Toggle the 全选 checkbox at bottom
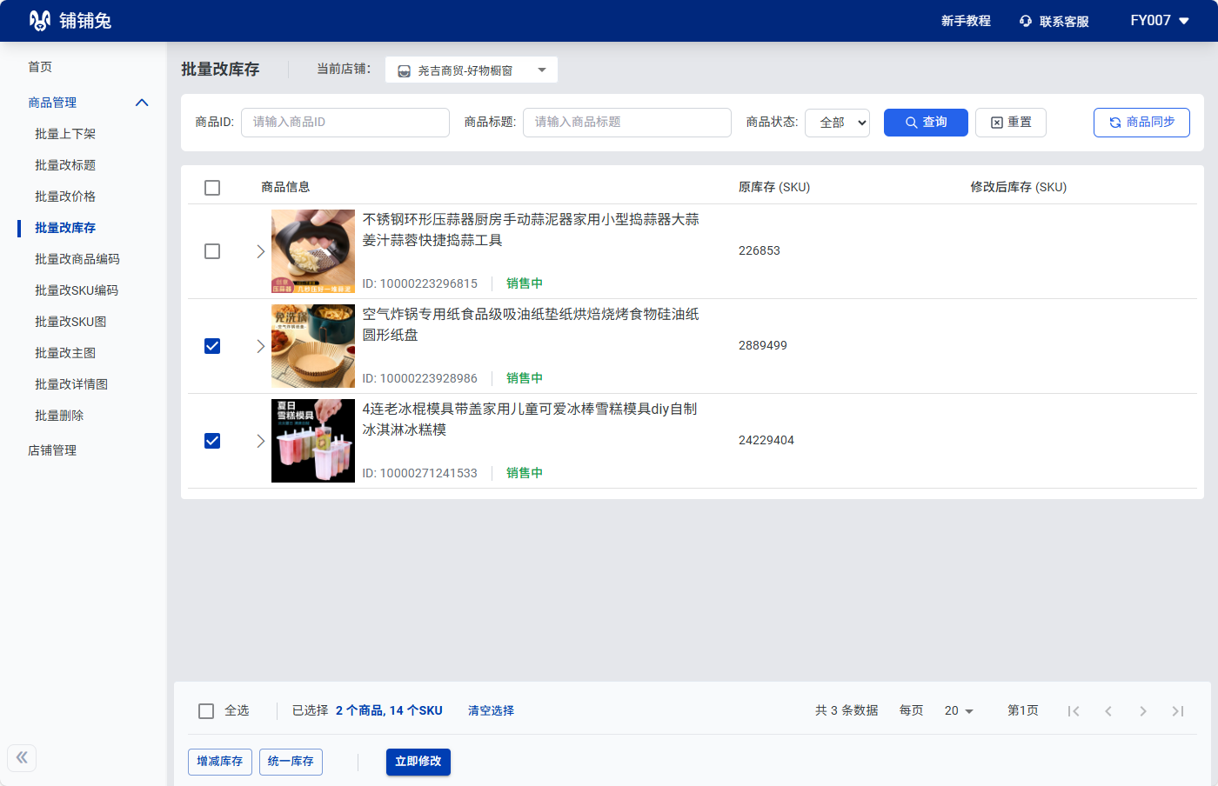Image resolution: width=1218 pixels, height=786 pixels. 206,711
